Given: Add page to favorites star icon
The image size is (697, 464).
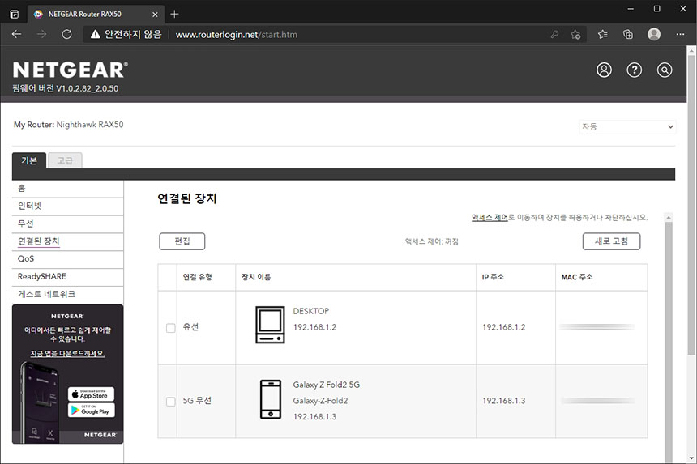Looking at the screenshot, I should [575, 34].
